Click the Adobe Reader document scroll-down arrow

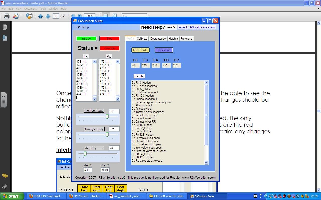[319, 190]
